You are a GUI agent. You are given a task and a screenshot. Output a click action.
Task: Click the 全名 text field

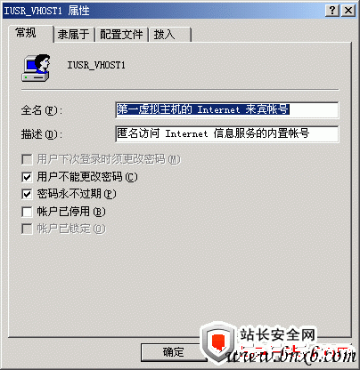coord(227,109)
